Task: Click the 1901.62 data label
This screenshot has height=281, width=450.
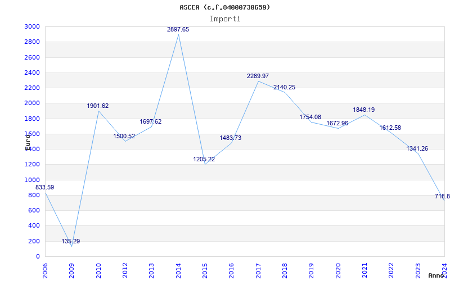Action: click(98, 106)
